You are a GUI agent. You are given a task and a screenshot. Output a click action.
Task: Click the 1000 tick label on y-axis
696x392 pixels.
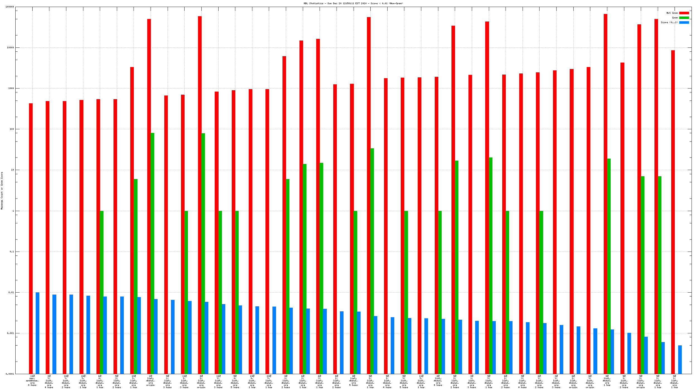point(11,88)
